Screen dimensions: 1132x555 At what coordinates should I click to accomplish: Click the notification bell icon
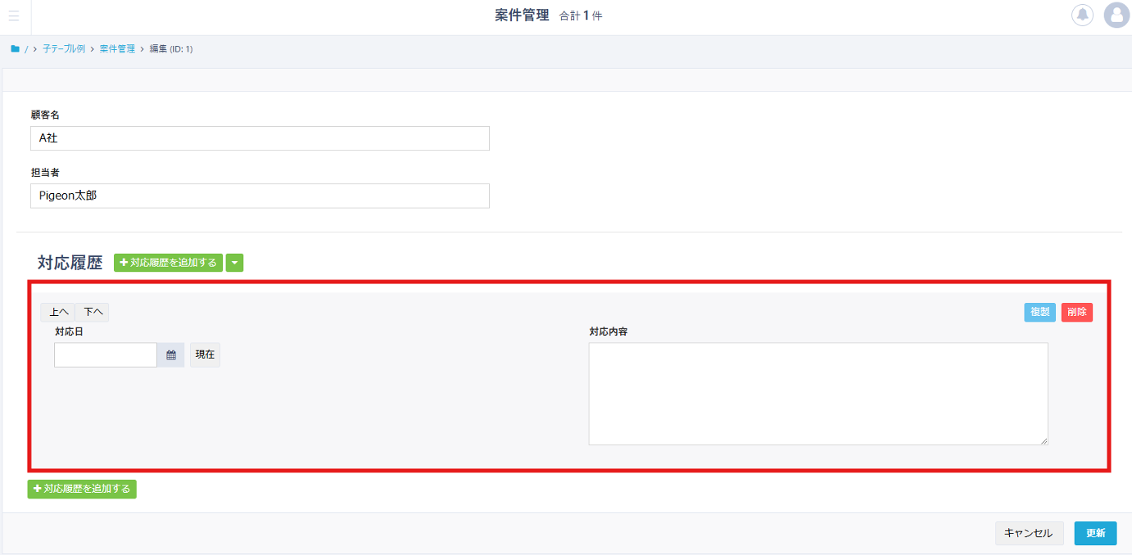pos(1082,16)
